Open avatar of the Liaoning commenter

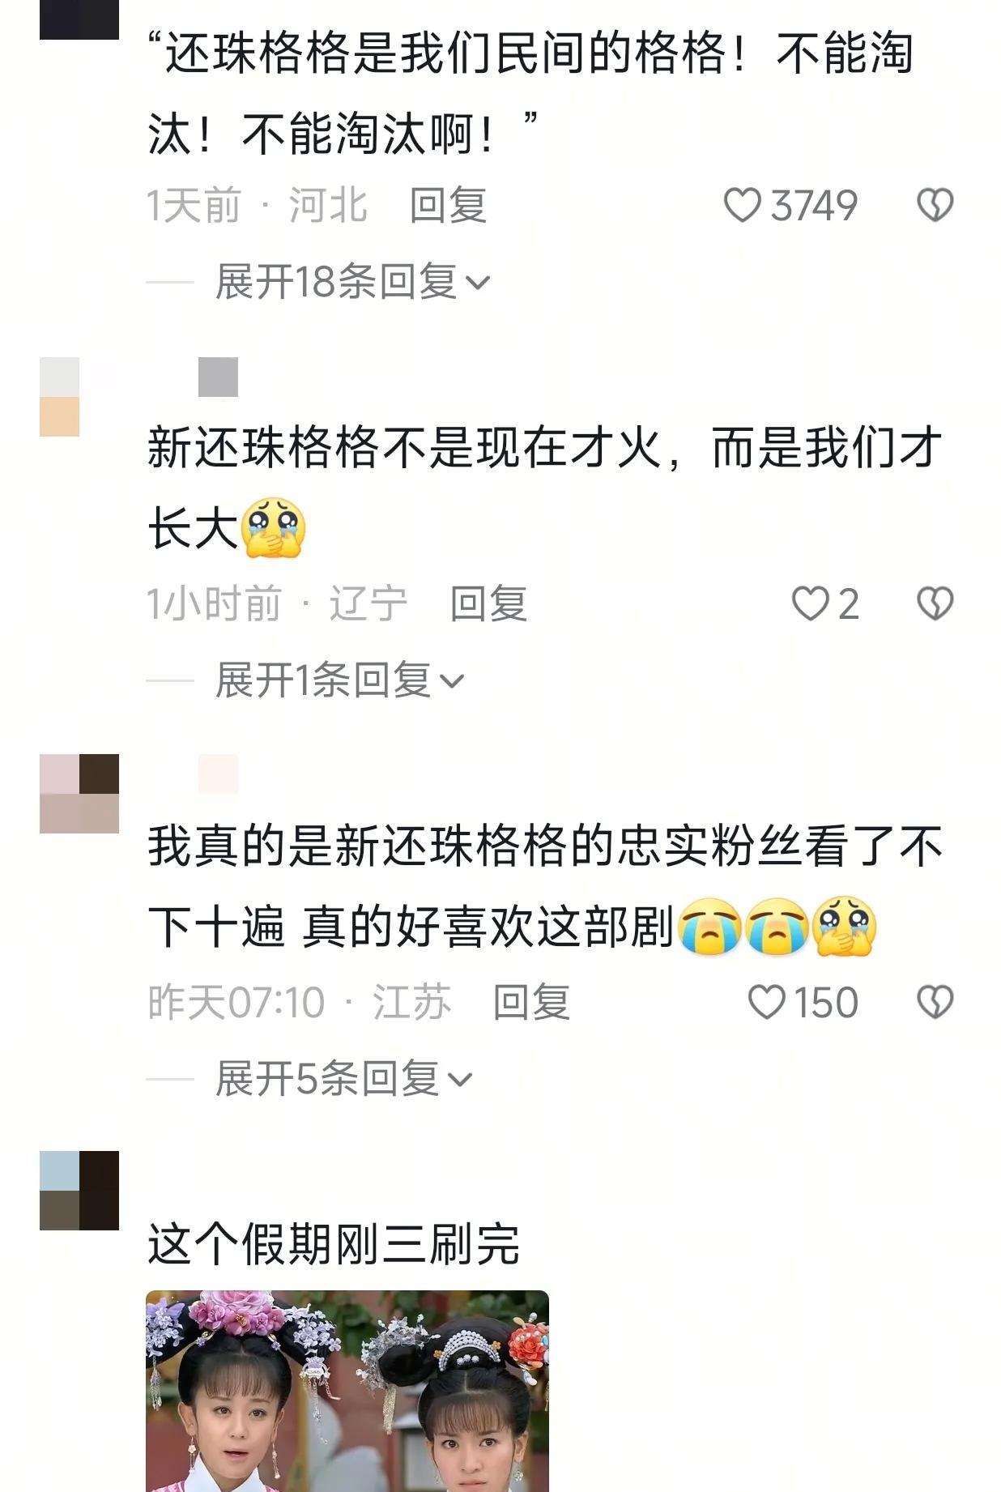click(x=79, y=397)
